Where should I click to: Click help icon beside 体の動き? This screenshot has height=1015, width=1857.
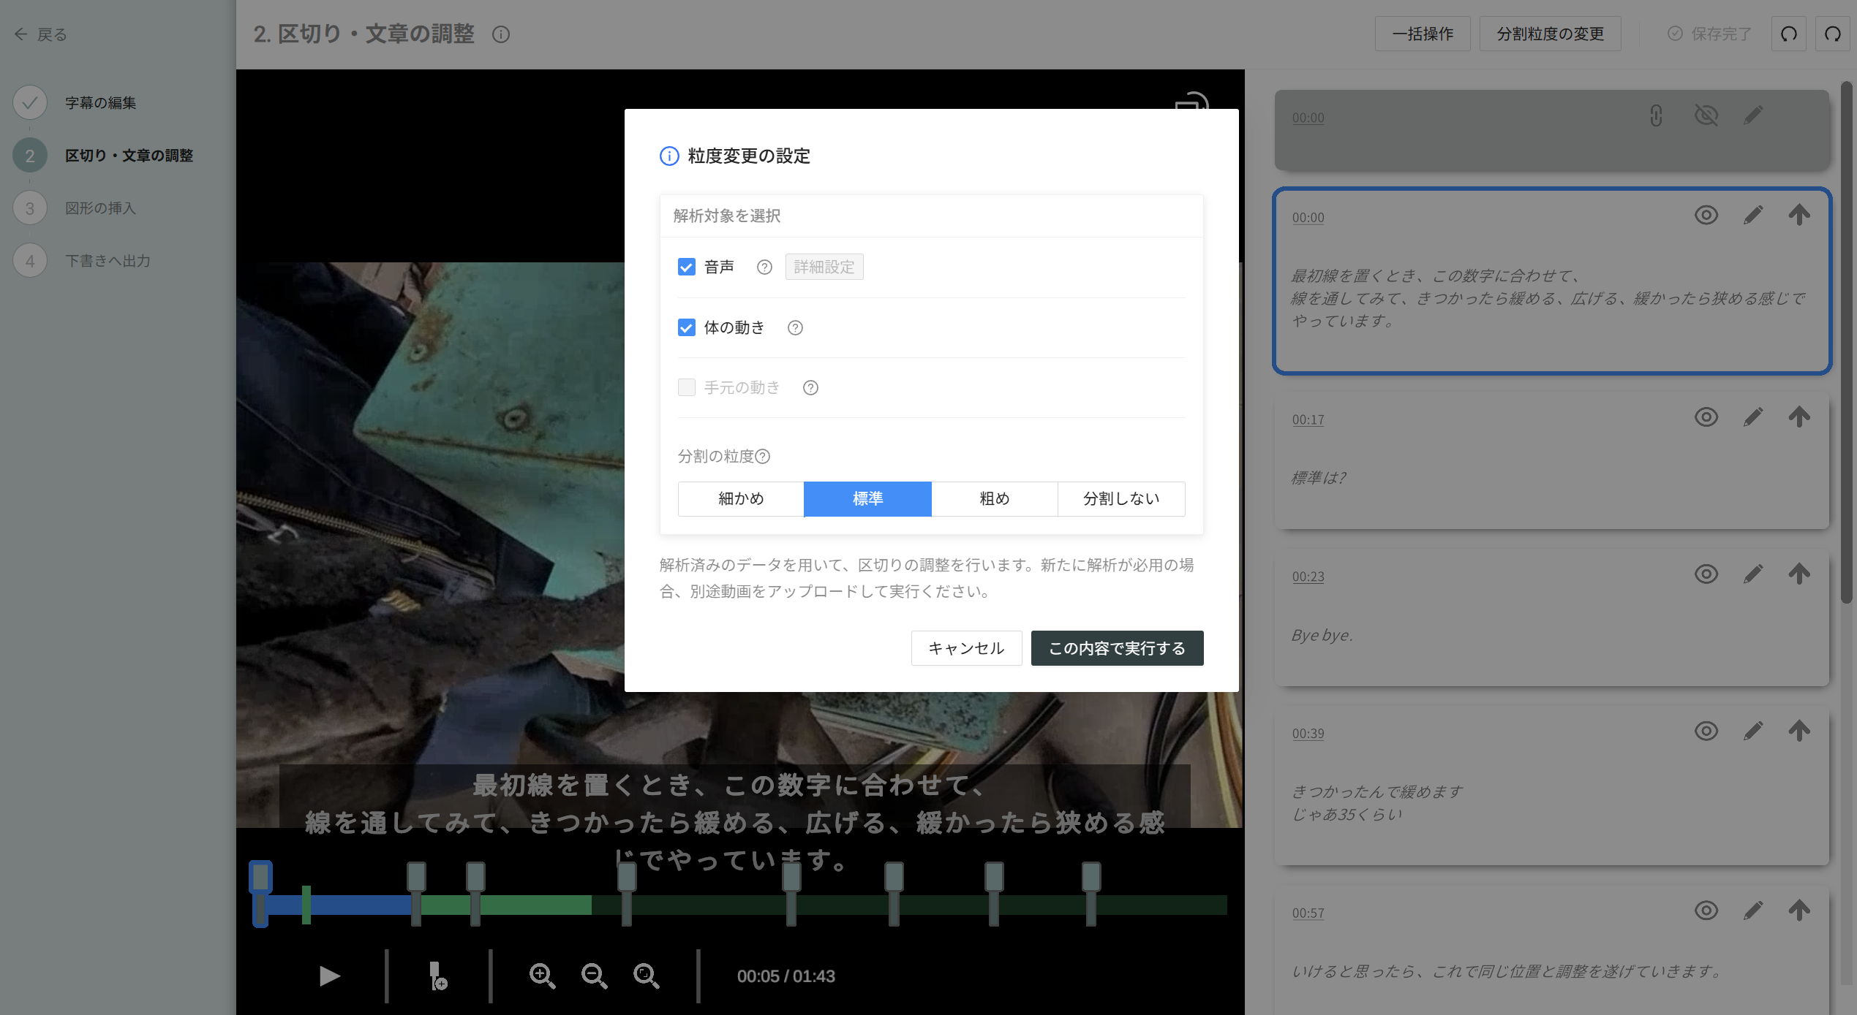tap(795, 328)
